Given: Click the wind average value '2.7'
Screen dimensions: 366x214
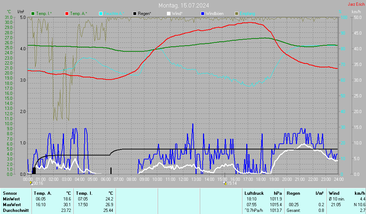Looking at the screenshot, I should (x=362, y=210).
